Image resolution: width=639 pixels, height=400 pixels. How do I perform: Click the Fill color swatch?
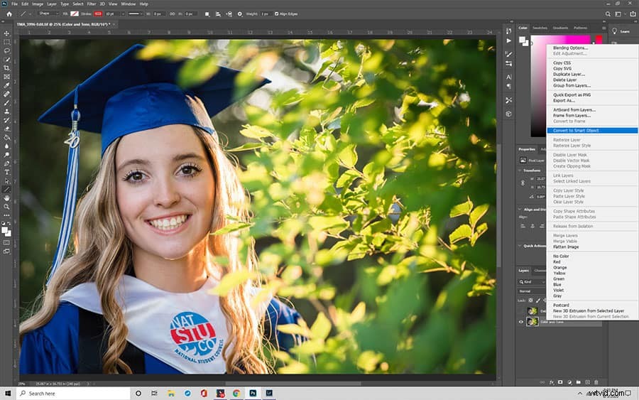pyautogui.click(x=75, y=14)
